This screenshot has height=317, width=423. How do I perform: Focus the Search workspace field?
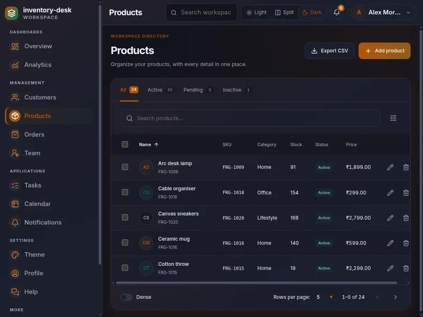201,12
